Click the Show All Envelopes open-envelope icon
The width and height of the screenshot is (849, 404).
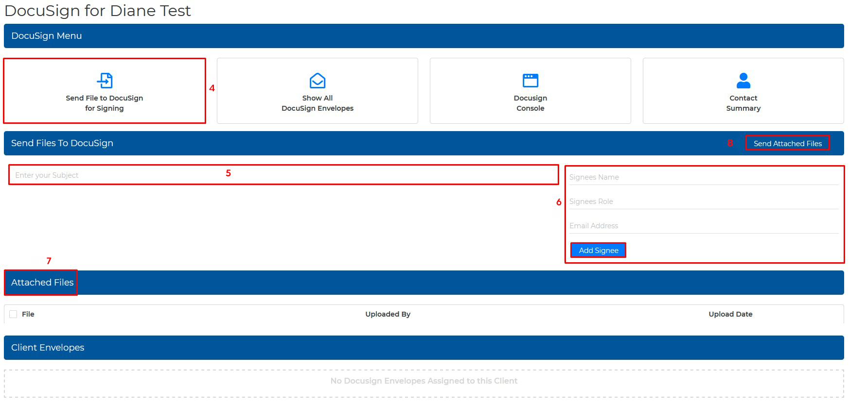318,81
